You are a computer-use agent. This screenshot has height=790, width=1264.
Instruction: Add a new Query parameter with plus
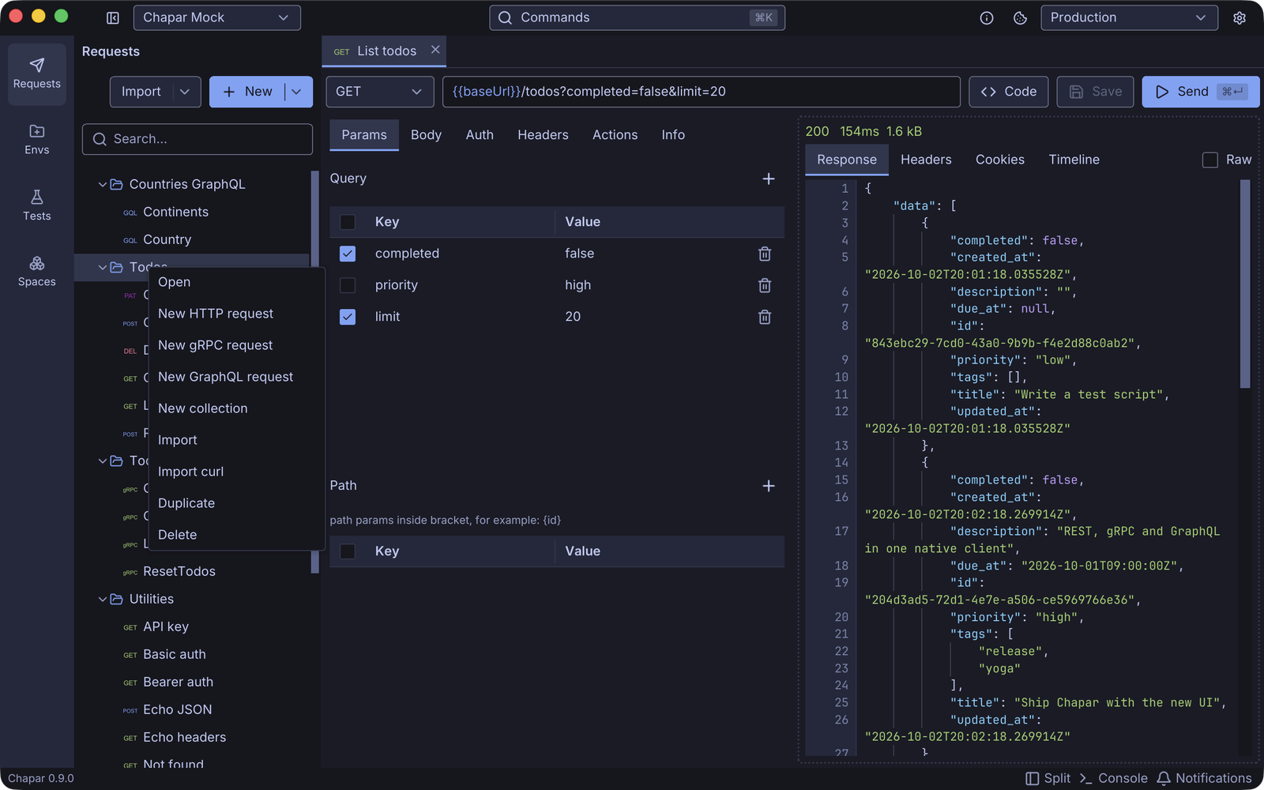pos(769,179)
